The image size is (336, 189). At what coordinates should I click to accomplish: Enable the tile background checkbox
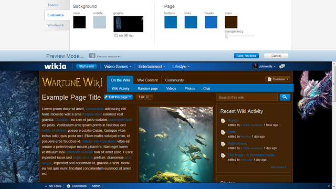pos(116,35)
